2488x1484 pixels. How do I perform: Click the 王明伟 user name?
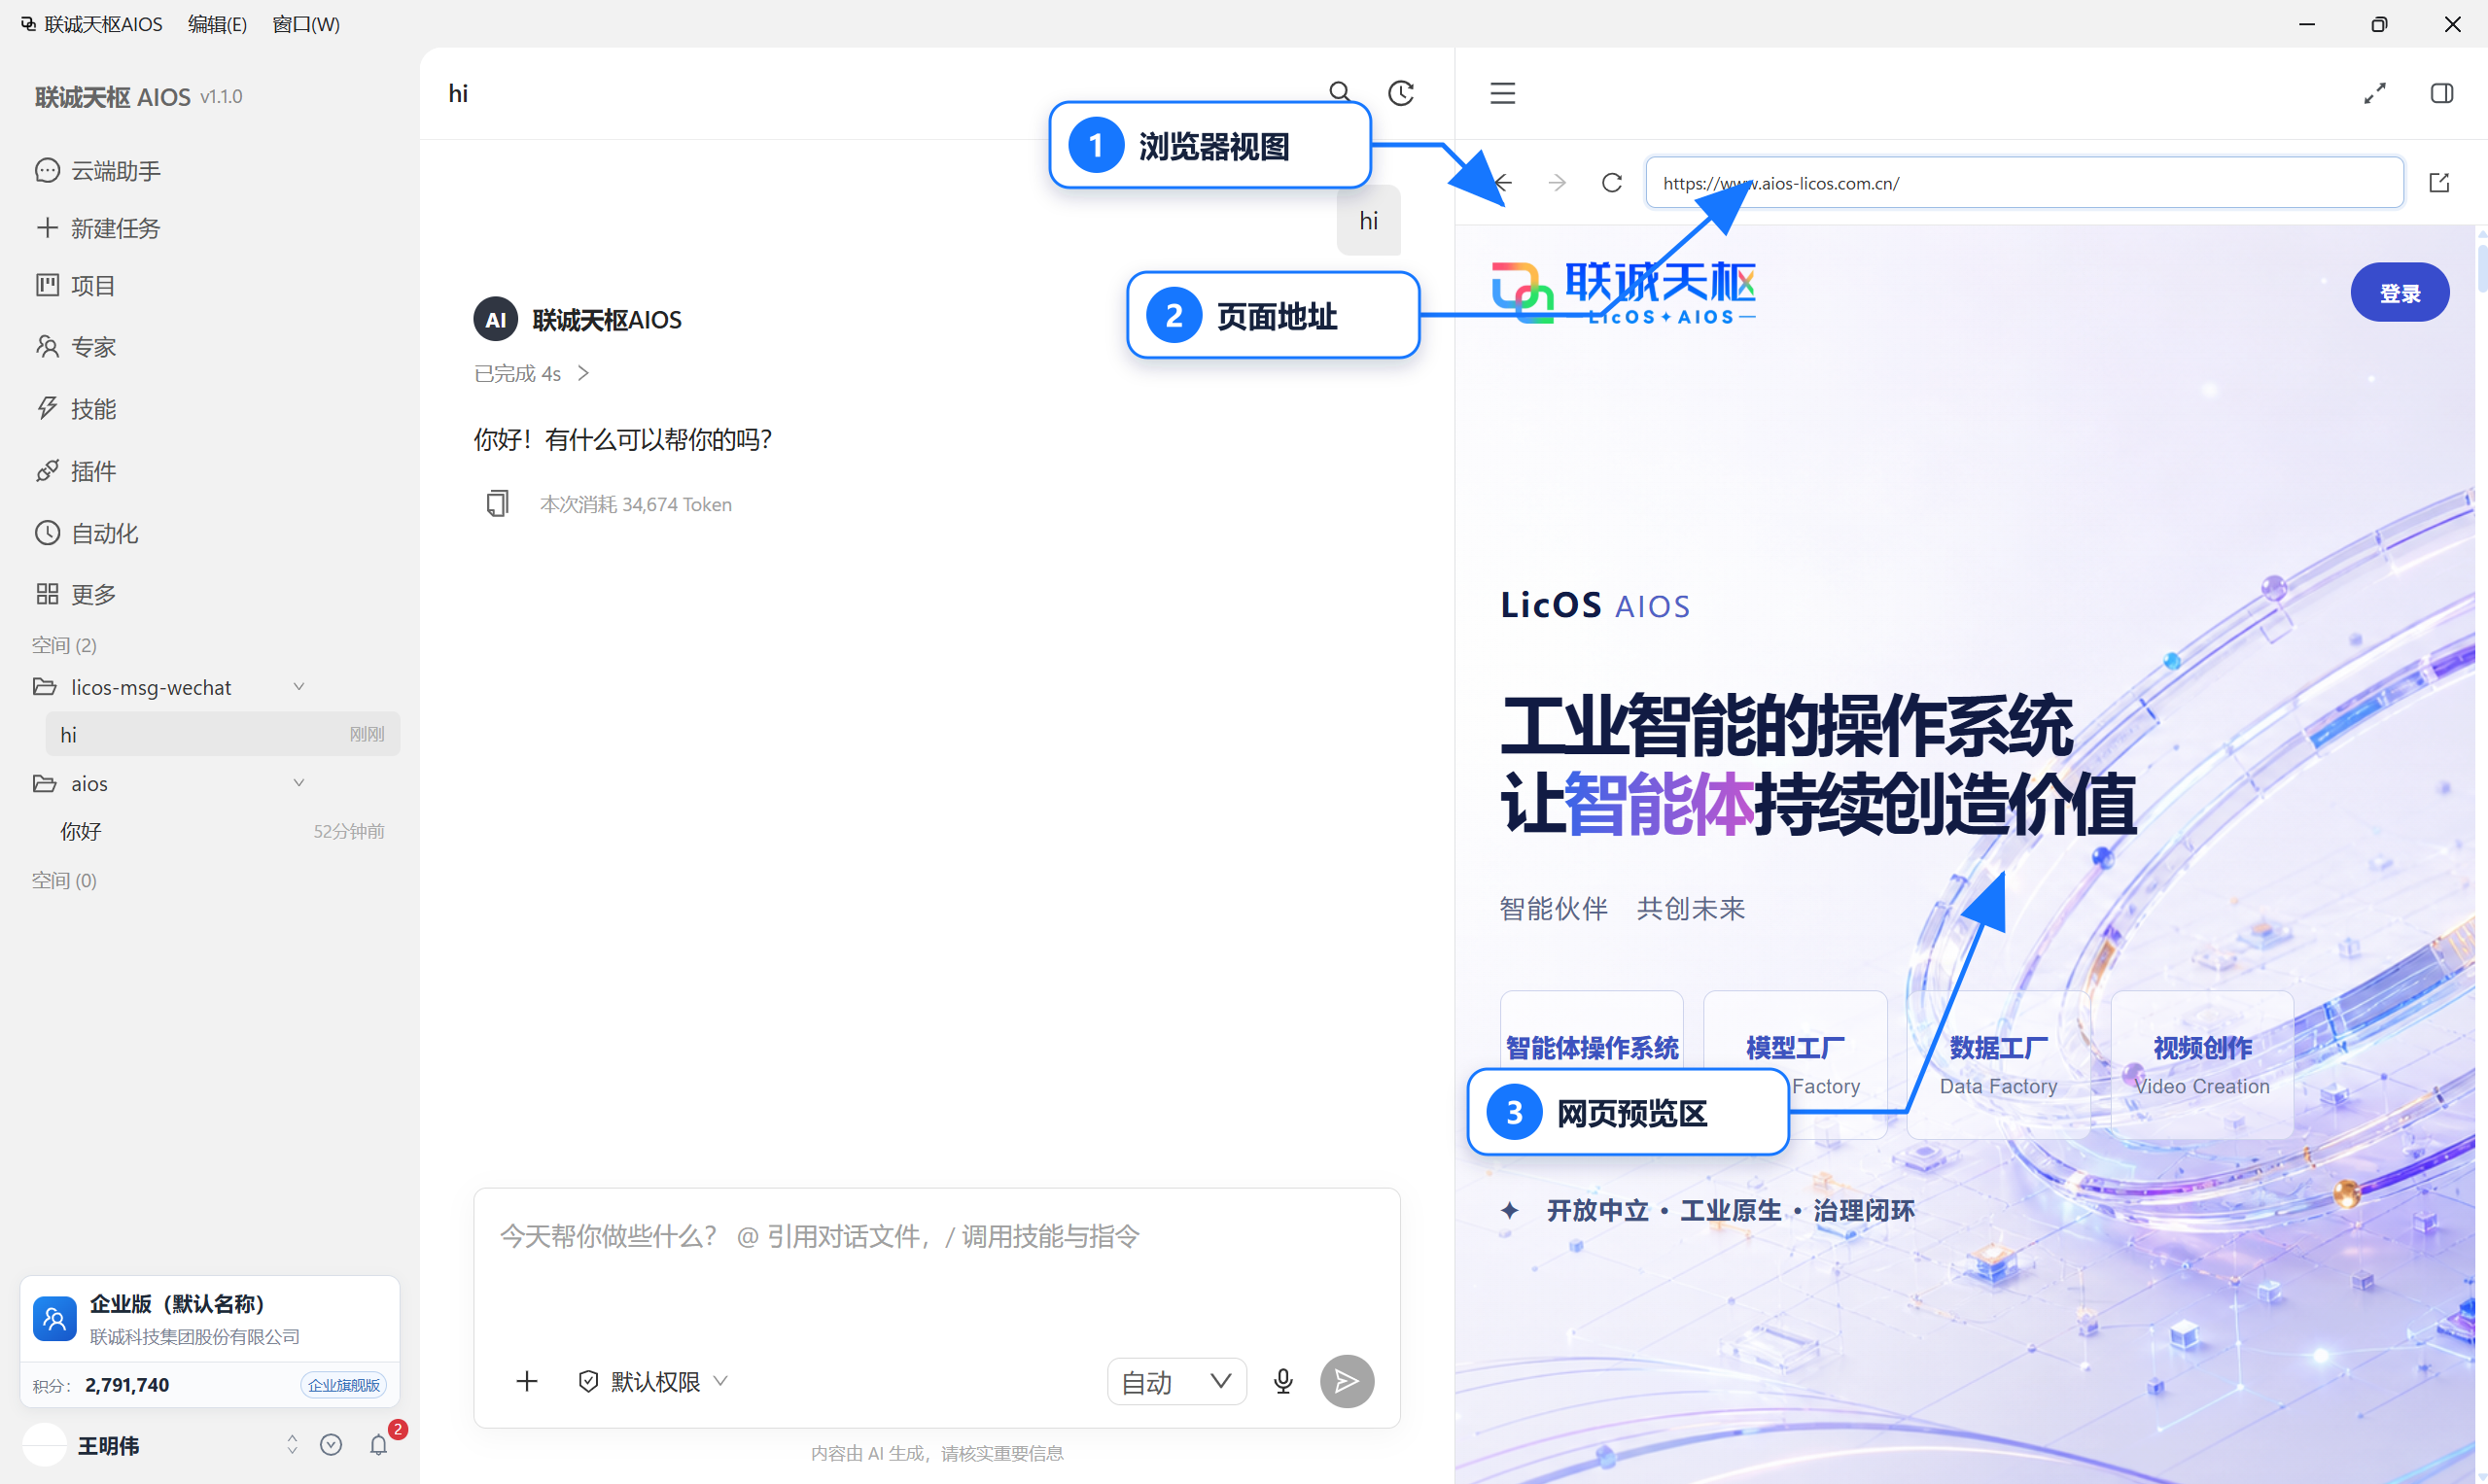(108, 1445)
